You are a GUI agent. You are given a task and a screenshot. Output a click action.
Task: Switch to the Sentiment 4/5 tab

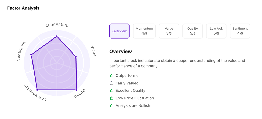click(240, 31)
